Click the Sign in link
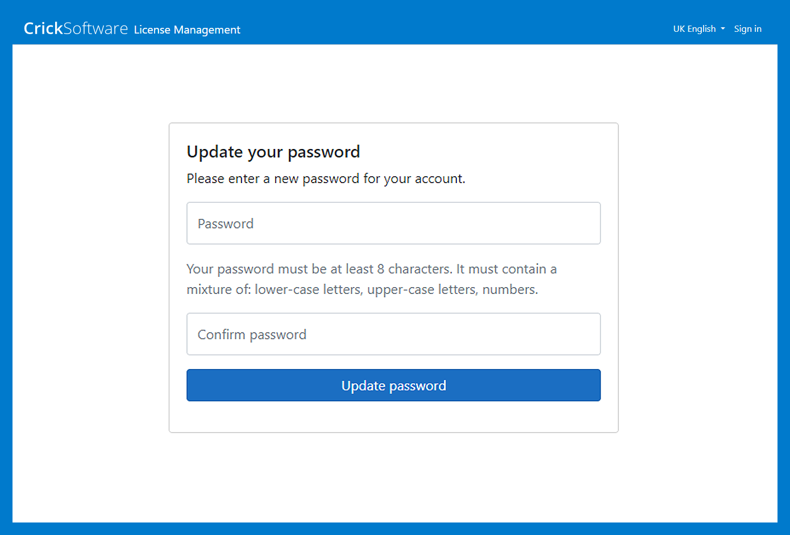Image resolution: width=790 pixels, height=535 pixels. point(747,28)
